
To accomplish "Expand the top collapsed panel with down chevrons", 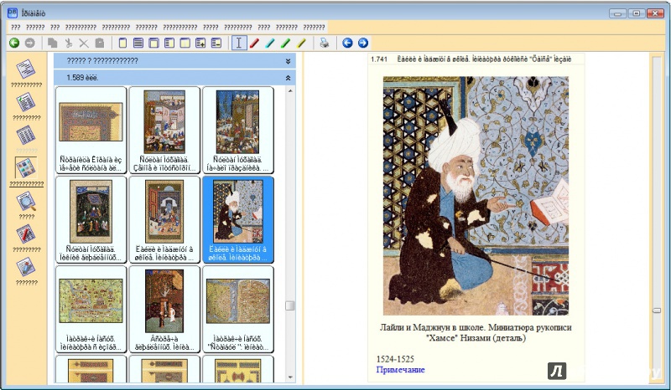I will click(x=288, y=61).
